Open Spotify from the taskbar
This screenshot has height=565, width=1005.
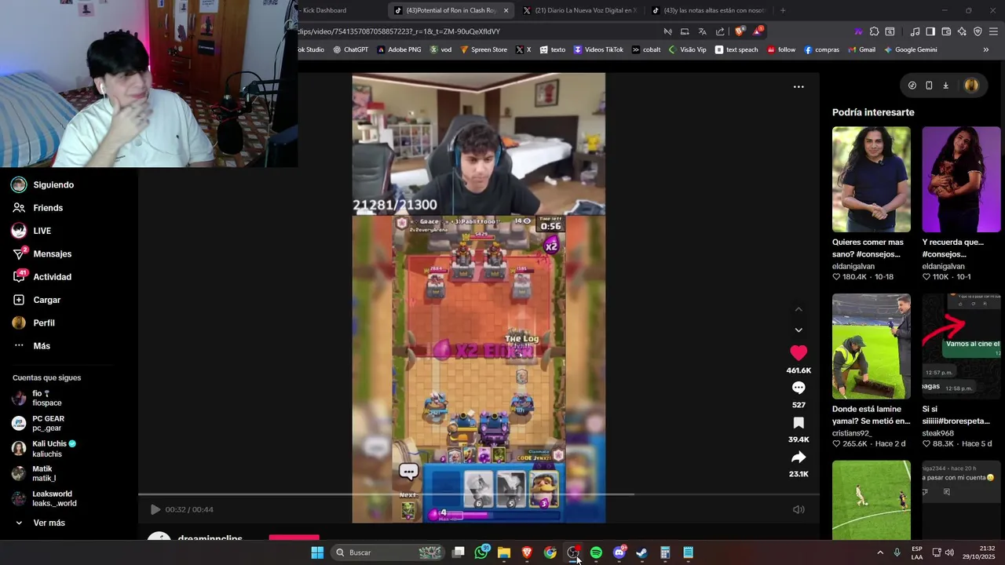click(x=596, y=552)
